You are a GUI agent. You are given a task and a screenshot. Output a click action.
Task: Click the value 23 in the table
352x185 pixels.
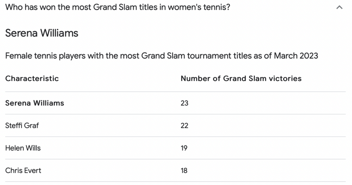pos(184,103)
